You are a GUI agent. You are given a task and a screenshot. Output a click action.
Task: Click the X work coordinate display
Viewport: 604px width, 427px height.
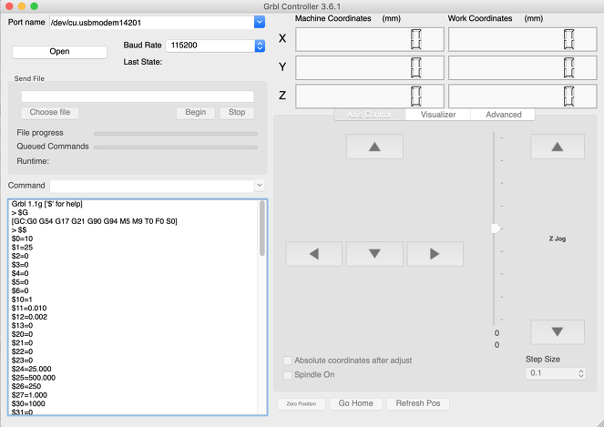point(522,39)
